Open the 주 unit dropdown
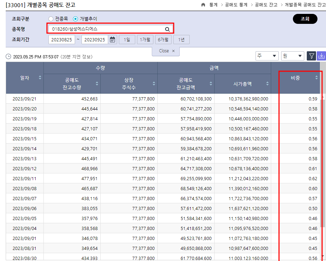The image size is (326, 261). [267, 56]
